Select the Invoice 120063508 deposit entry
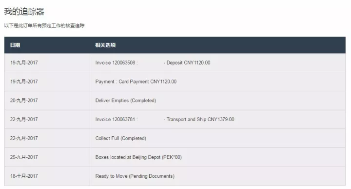This screenshot has height=189, width=351. pyautogui.click(x=153, y=63)
